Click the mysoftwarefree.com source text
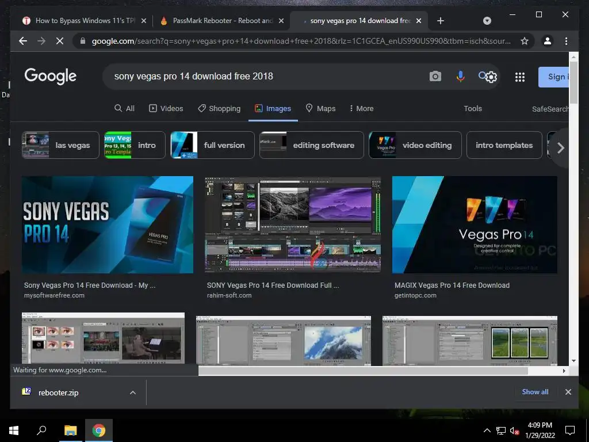 click(x=54, y=295)
